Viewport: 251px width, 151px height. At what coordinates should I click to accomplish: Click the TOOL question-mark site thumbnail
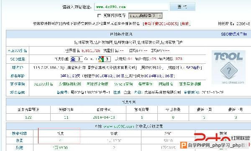pyautogui.click(x=228, y=67)
